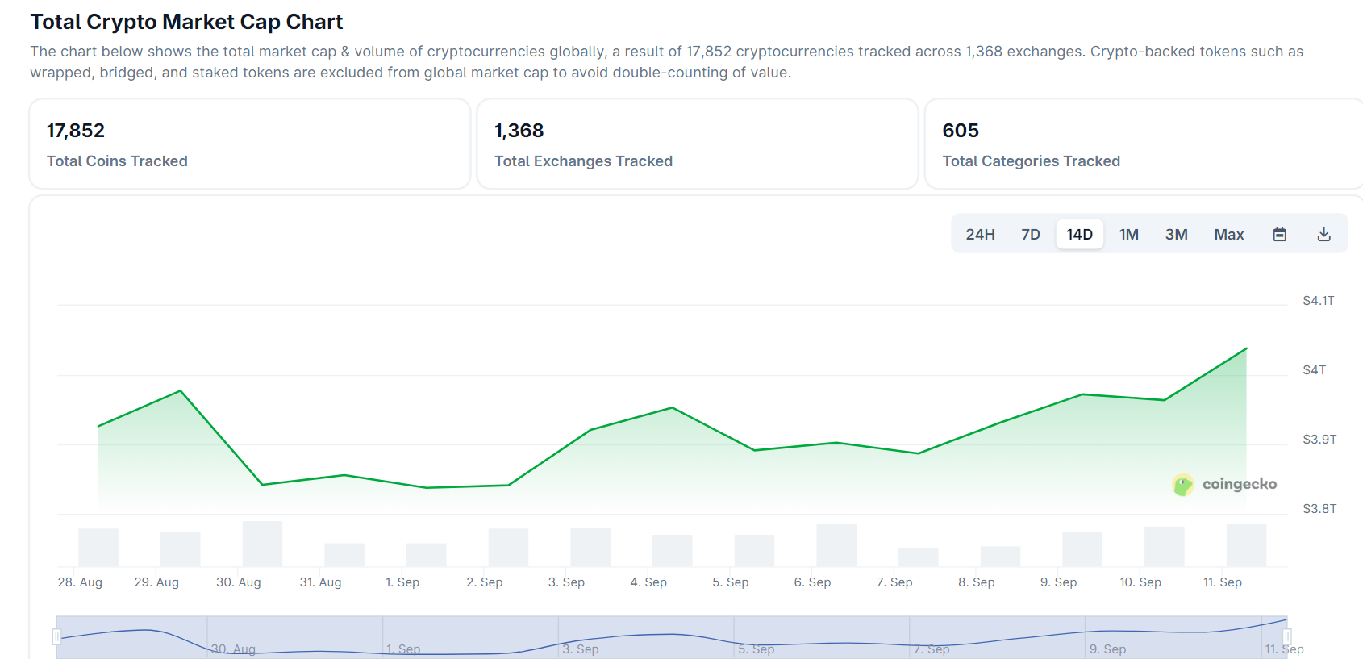The height and width of the screenshot is (659, 1363).
Task: Click the left navigator range handle
Action: [56, 637]
